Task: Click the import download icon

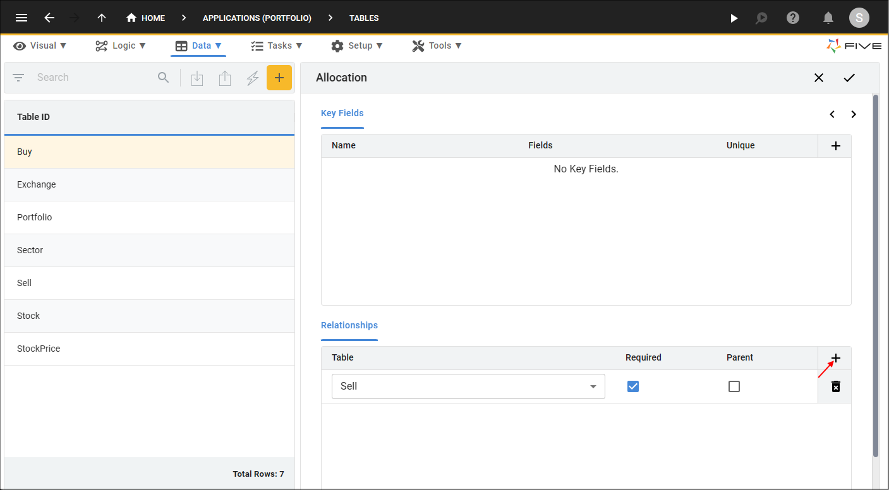Action: (197, 78)
